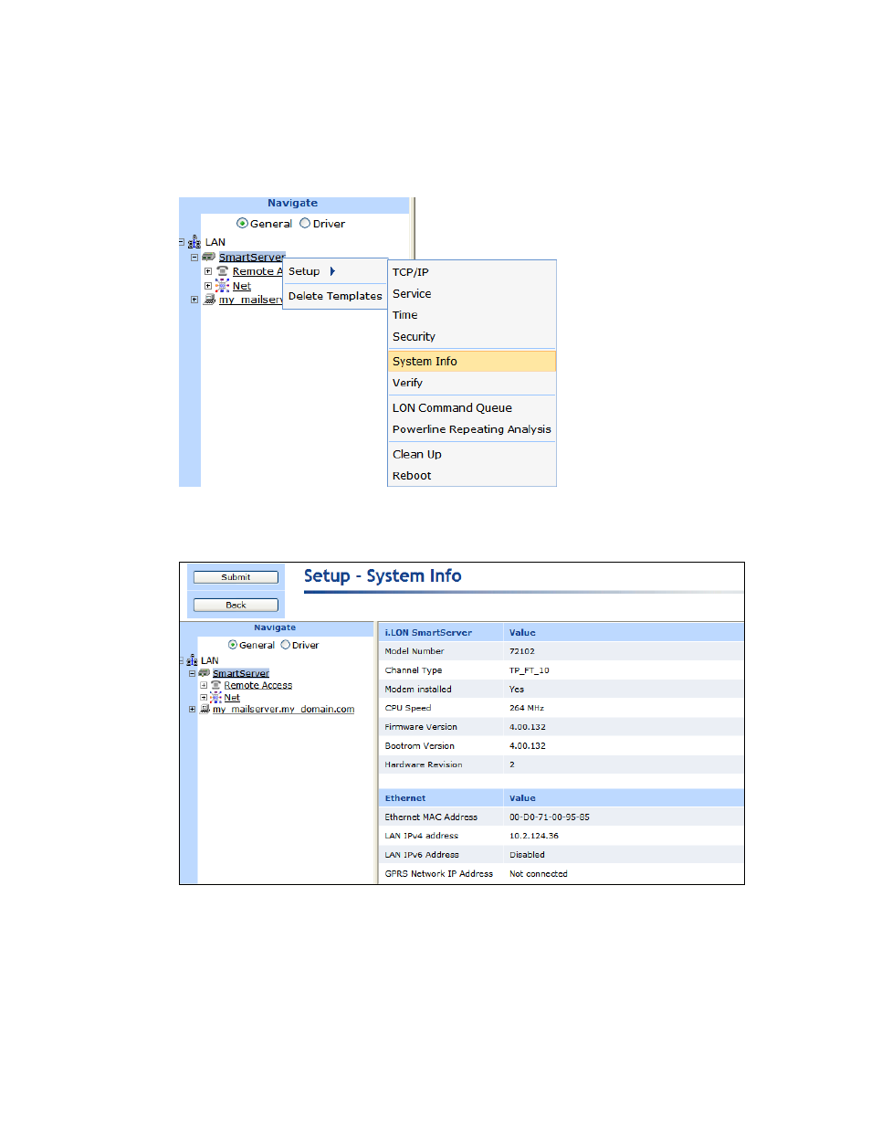871x1128 pixels.
Task: Expand the Remote Access node beside the open Setup menu
Action: pos(208,271)
